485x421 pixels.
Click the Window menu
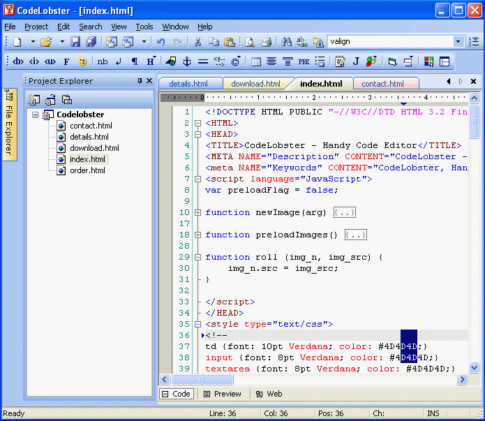coord(175,27)
